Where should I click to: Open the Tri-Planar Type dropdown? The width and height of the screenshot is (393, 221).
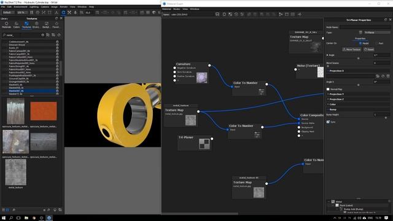(x=377, y=33)
